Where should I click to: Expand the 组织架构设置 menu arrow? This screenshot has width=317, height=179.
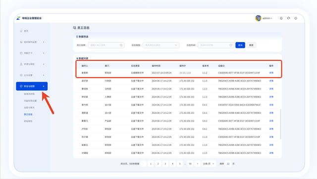44,42
